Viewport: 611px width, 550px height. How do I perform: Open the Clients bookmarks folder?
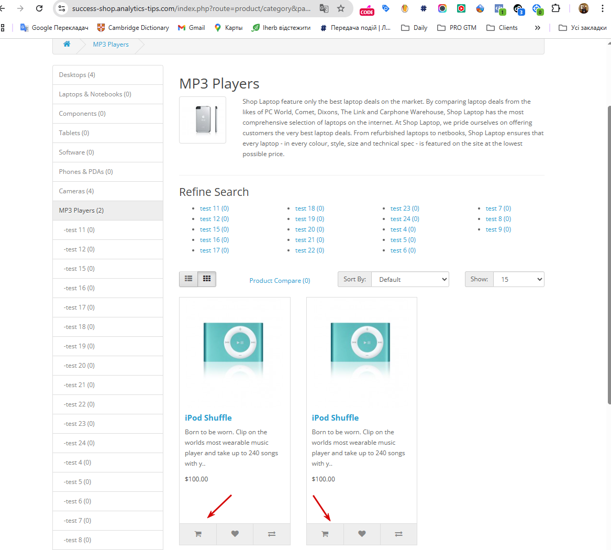502,28
